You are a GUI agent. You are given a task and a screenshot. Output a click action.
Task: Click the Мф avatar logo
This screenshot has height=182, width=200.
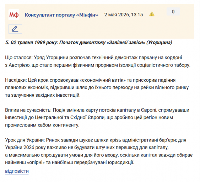click(14, 15)
